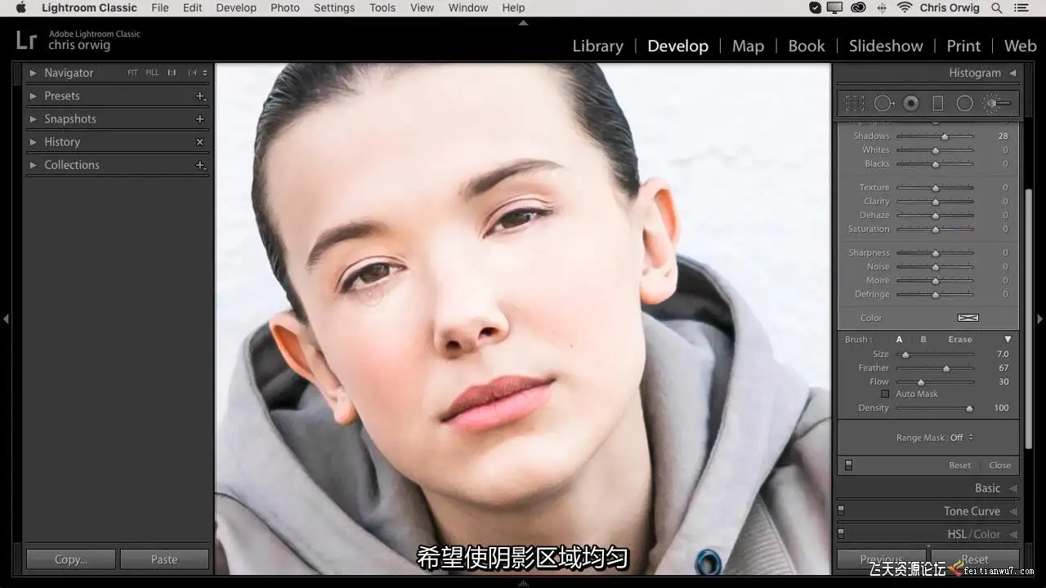Image resolution: width=1046 pixels, height=588 pixels.
Task: Add a new preset with plus icon
Action: [x=200, y=96]
